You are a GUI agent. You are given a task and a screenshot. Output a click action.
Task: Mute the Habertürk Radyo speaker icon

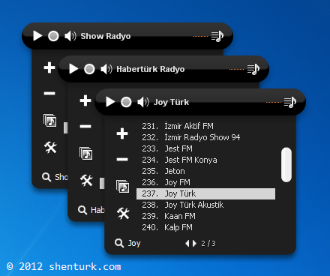pyautogui.click(x=106, y=69)
